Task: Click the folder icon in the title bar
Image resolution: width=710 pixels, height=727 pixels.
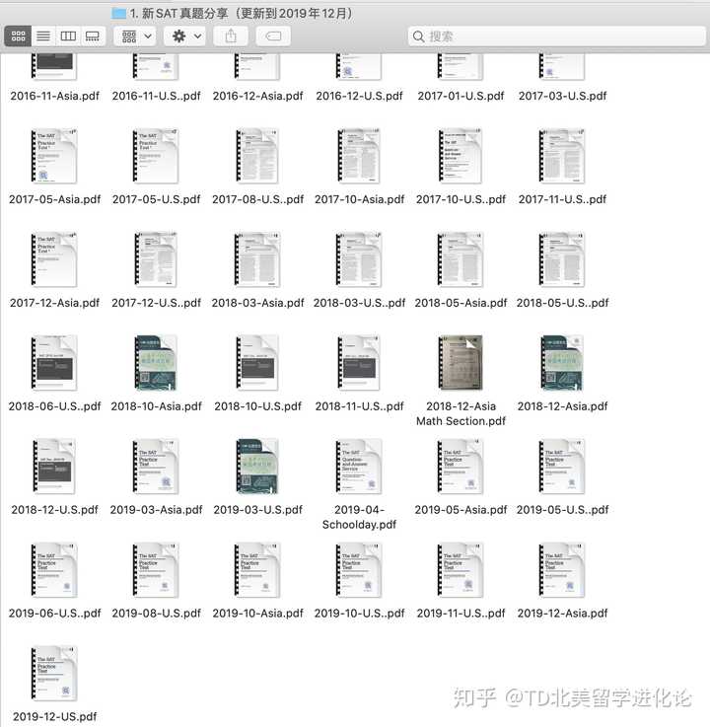Action: click(x=119, y=13)
